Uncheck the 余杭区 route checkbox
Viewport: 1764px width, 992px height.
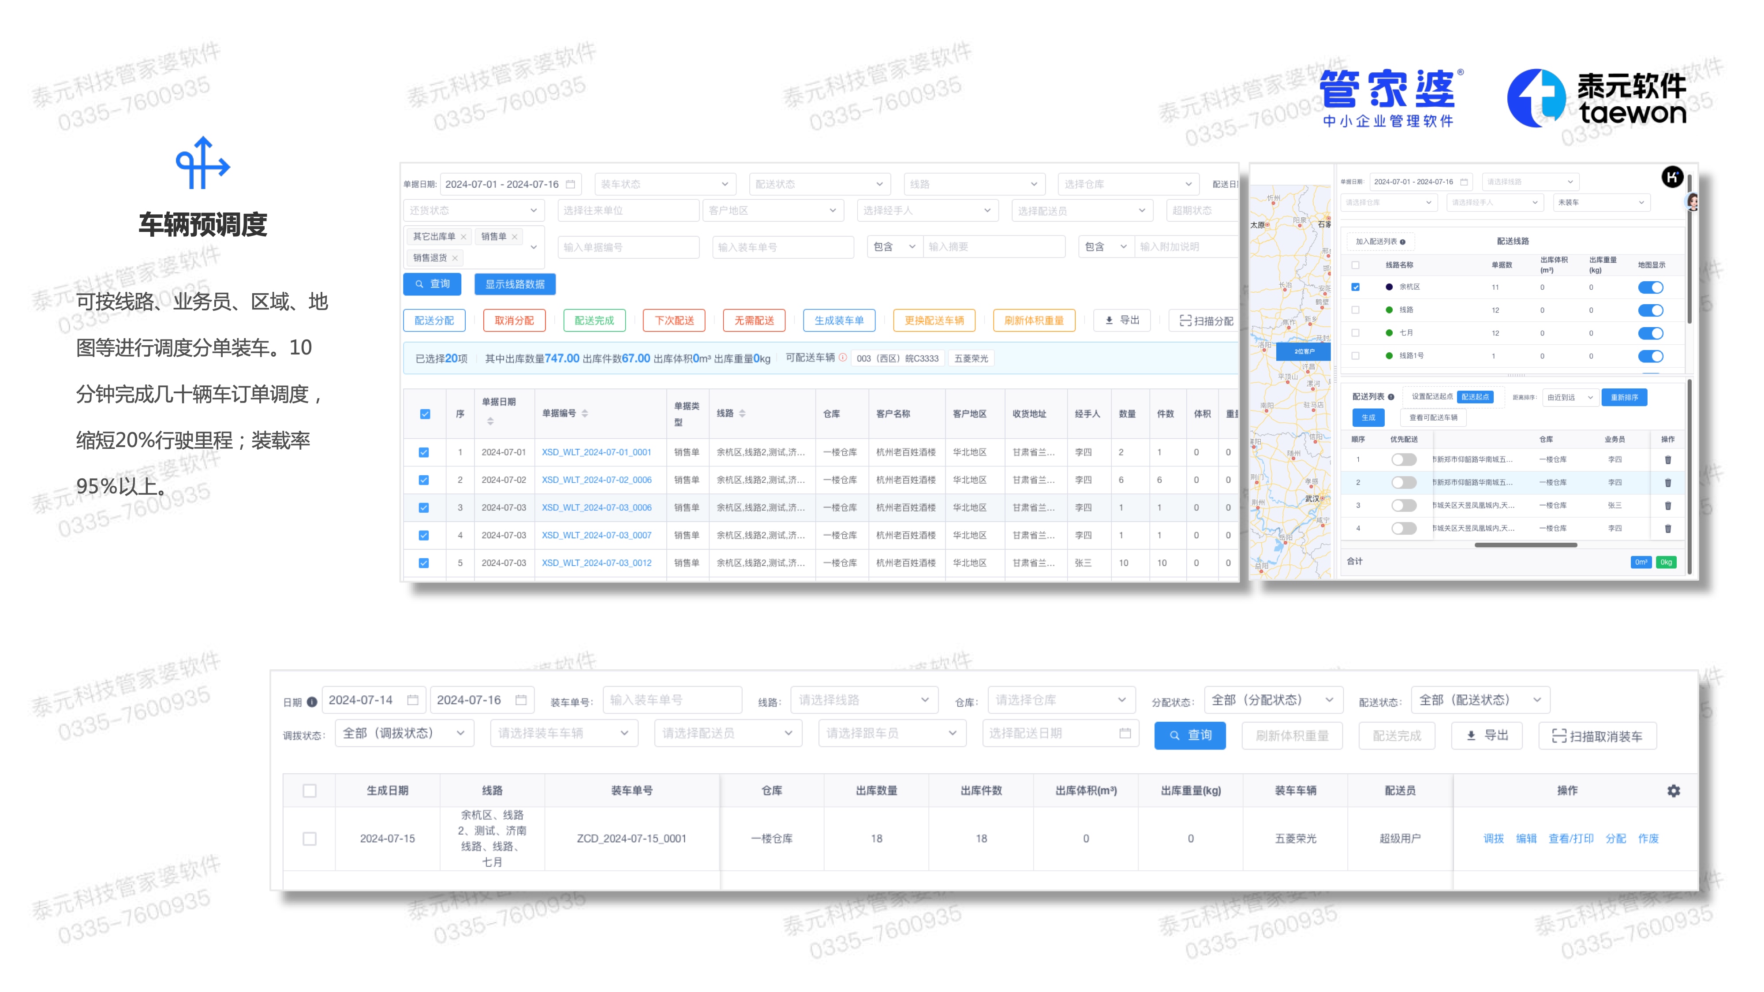pyautogui.click(x=1355, y=287)
